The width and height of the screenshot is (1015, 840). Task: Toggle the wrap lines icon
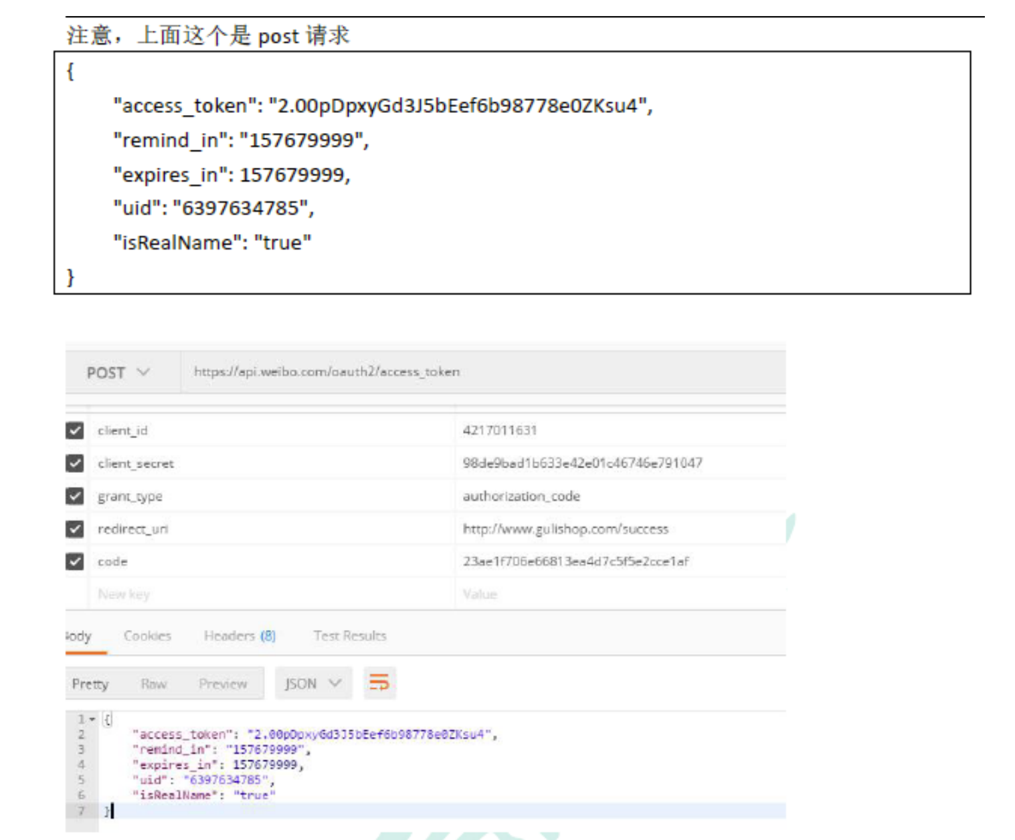click(x=379, y=683)
